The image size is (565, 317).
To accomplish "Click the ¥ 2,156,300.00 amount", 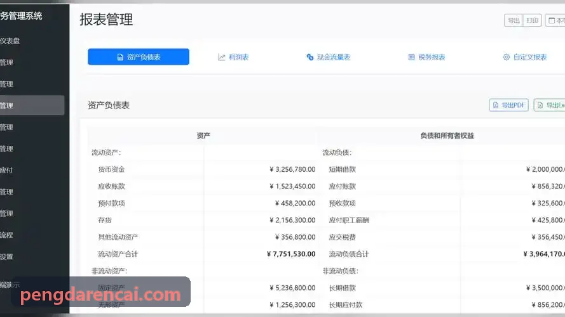I will [x=292, y=220].
